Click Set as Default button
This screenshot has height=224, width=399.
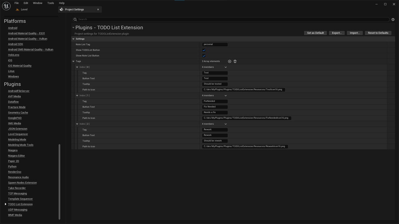coord(315,33)
